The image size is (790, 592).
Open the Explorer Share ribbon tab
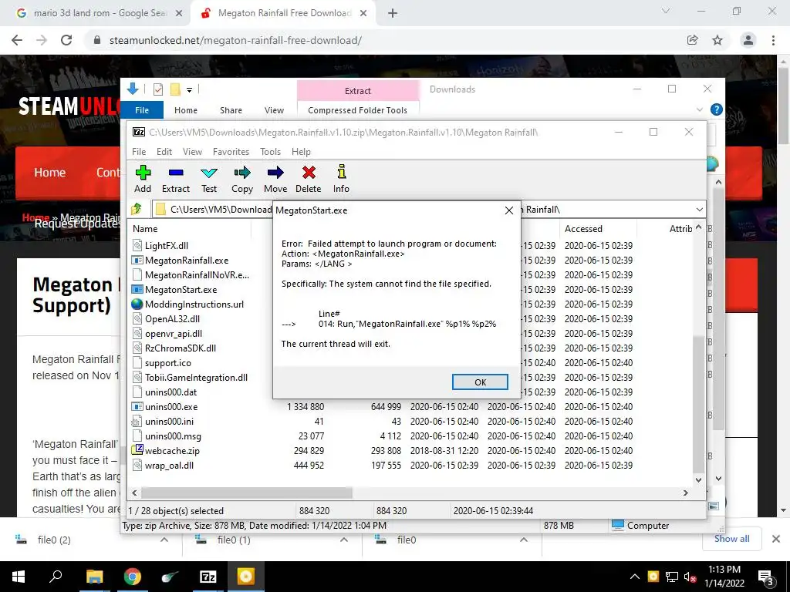click(231, 110)
